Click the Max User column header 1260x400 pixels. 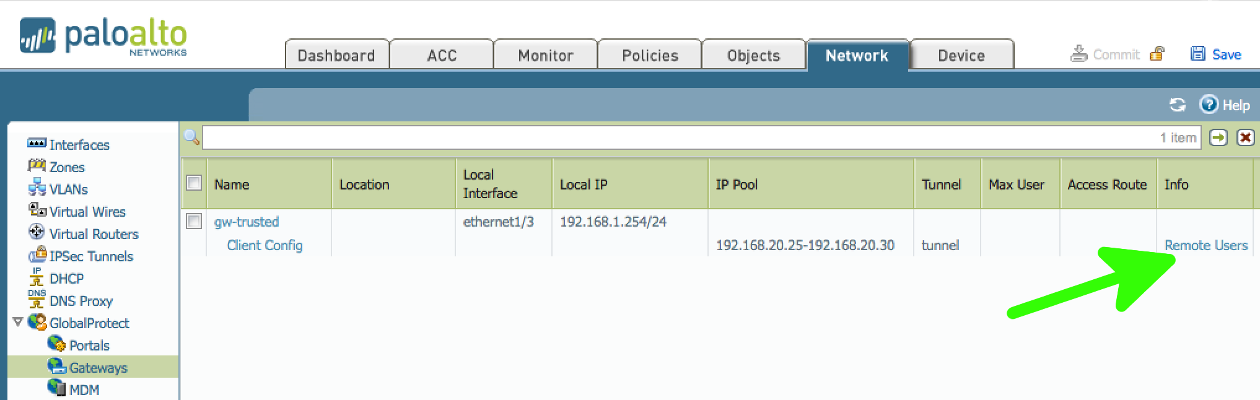click(1021, 184)
